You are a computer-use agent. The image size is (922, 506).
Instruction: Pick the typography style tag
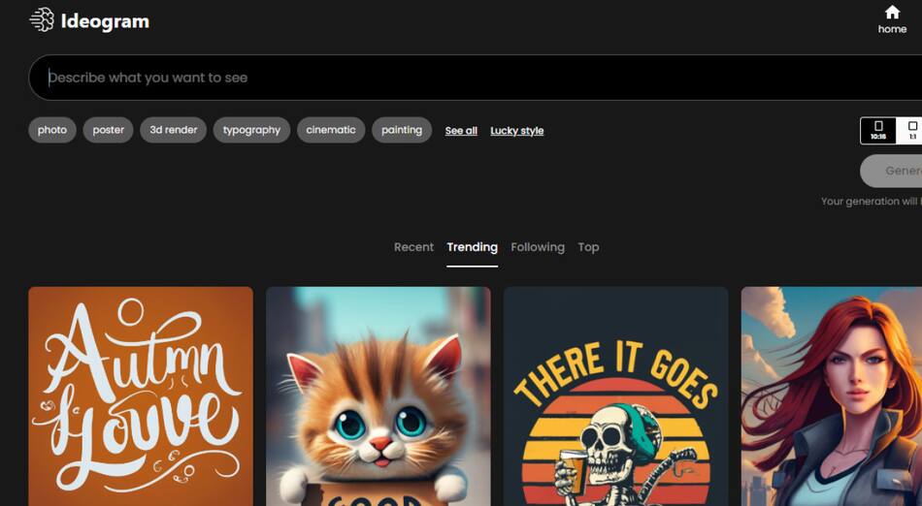click(x=251, y=130)
